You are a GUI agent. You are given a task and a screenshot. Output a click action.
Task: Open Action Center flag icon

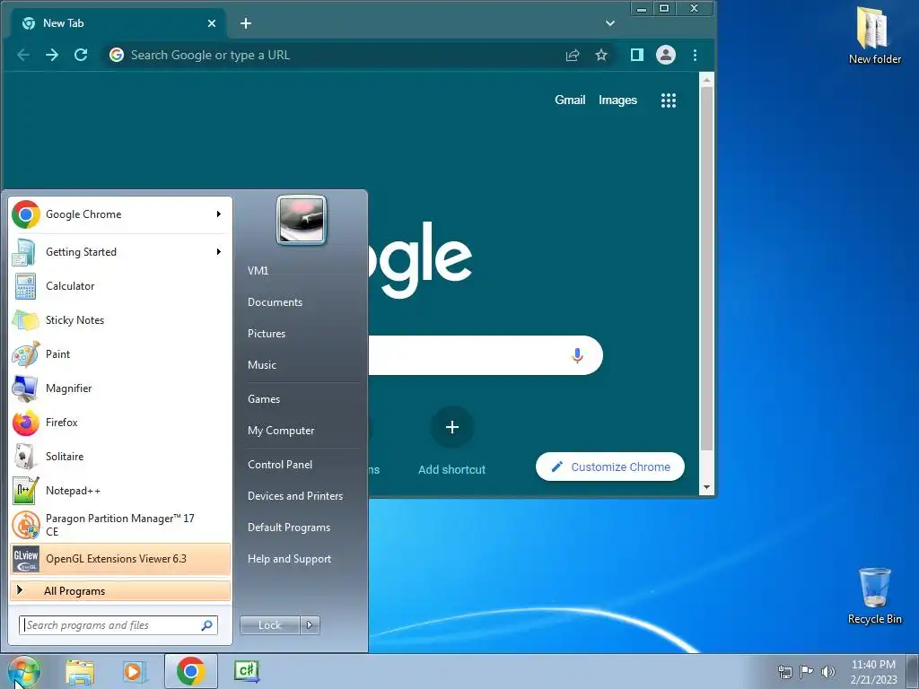pos(807,671)
